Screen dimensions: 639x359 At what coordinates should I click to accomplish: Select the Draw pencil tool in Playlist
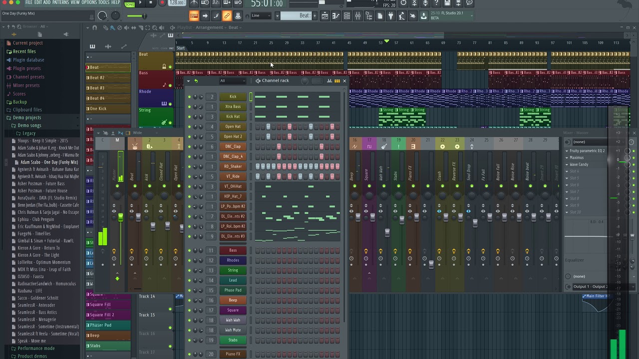pyautogui.click(x=105, y=27)
